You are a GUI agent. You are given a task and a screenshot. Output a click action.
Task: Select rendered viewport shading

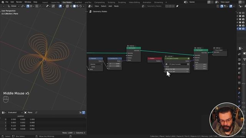click(x=80, y=6)
